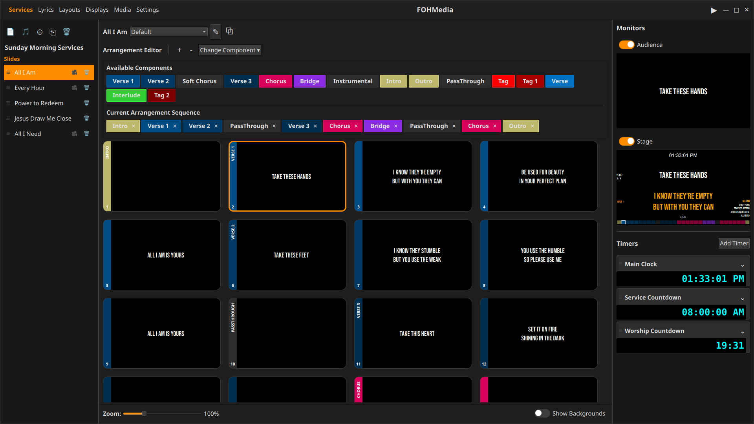Click the Interlude available component
This screenshot has width=754, height=424.
126,95
